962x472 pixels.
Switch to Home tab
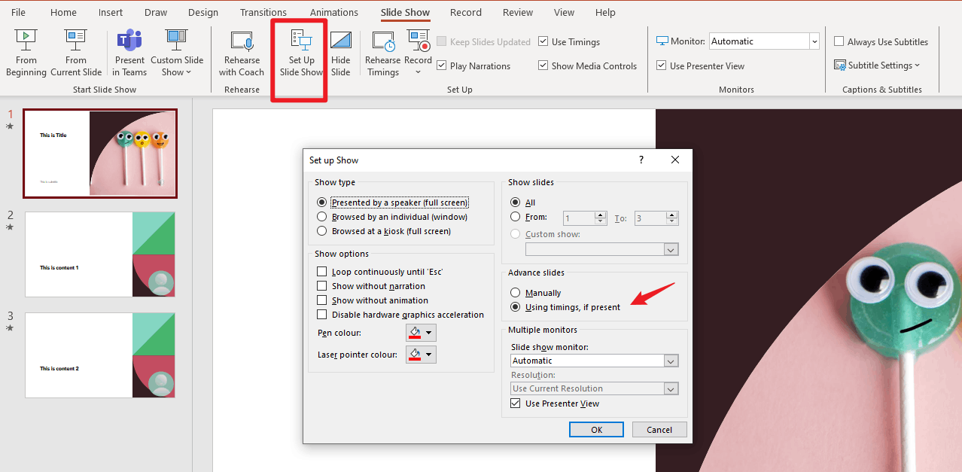point(63,12)
